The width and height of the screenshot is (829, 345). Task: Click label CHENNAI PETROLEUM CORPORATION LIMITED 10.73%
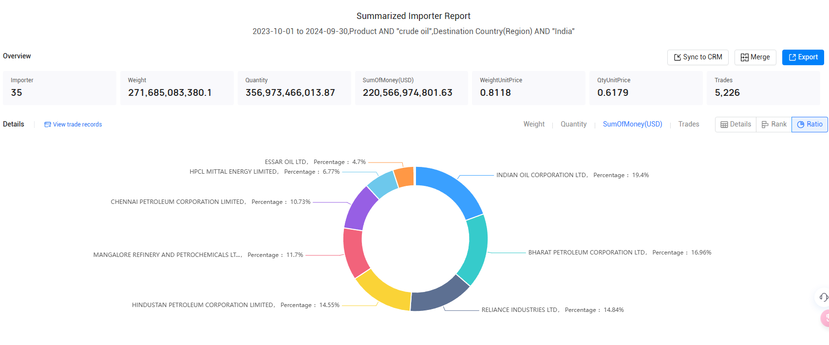pos(210,202)
